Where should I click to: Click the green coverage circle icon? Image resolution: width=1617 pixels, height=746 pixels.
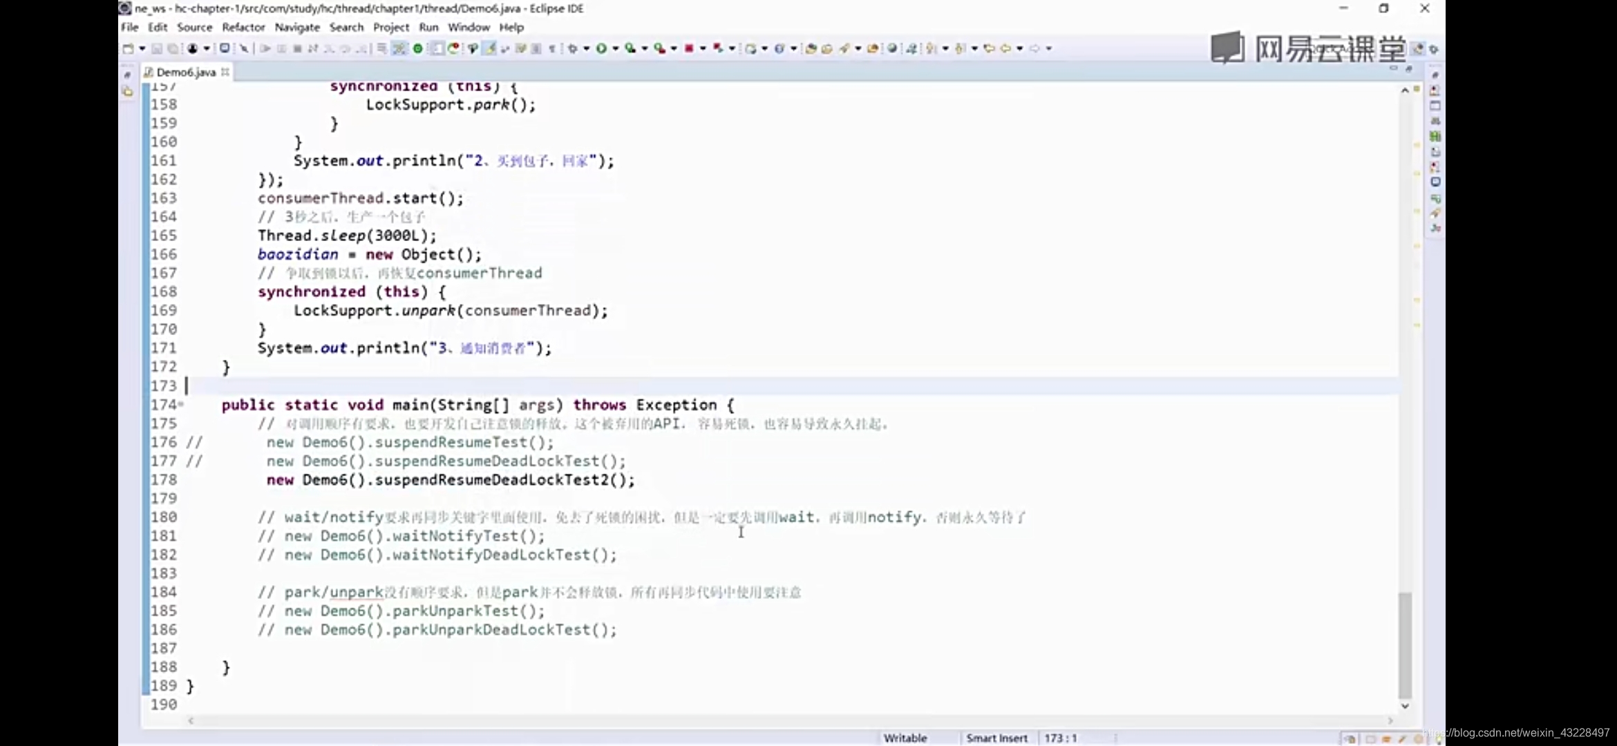[418, 48]
